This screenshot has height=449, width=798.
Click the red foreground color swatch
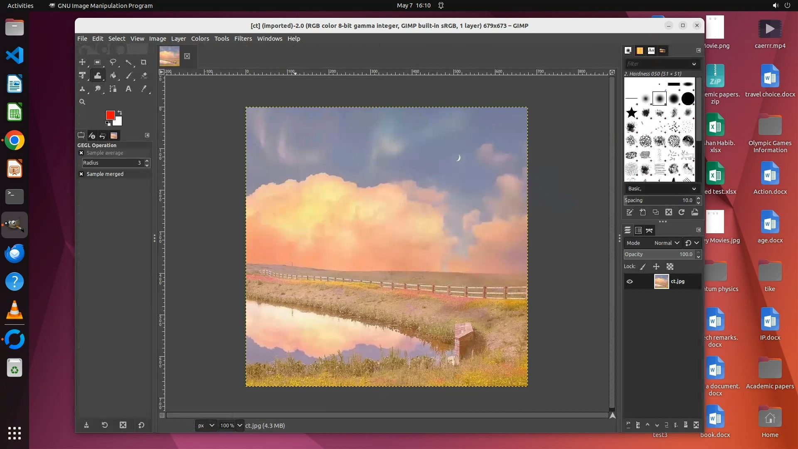(110, 115)
